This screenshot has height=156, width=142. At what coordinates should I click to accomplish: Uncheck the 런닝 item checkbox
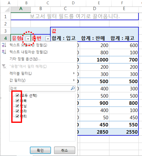(18, 106)
